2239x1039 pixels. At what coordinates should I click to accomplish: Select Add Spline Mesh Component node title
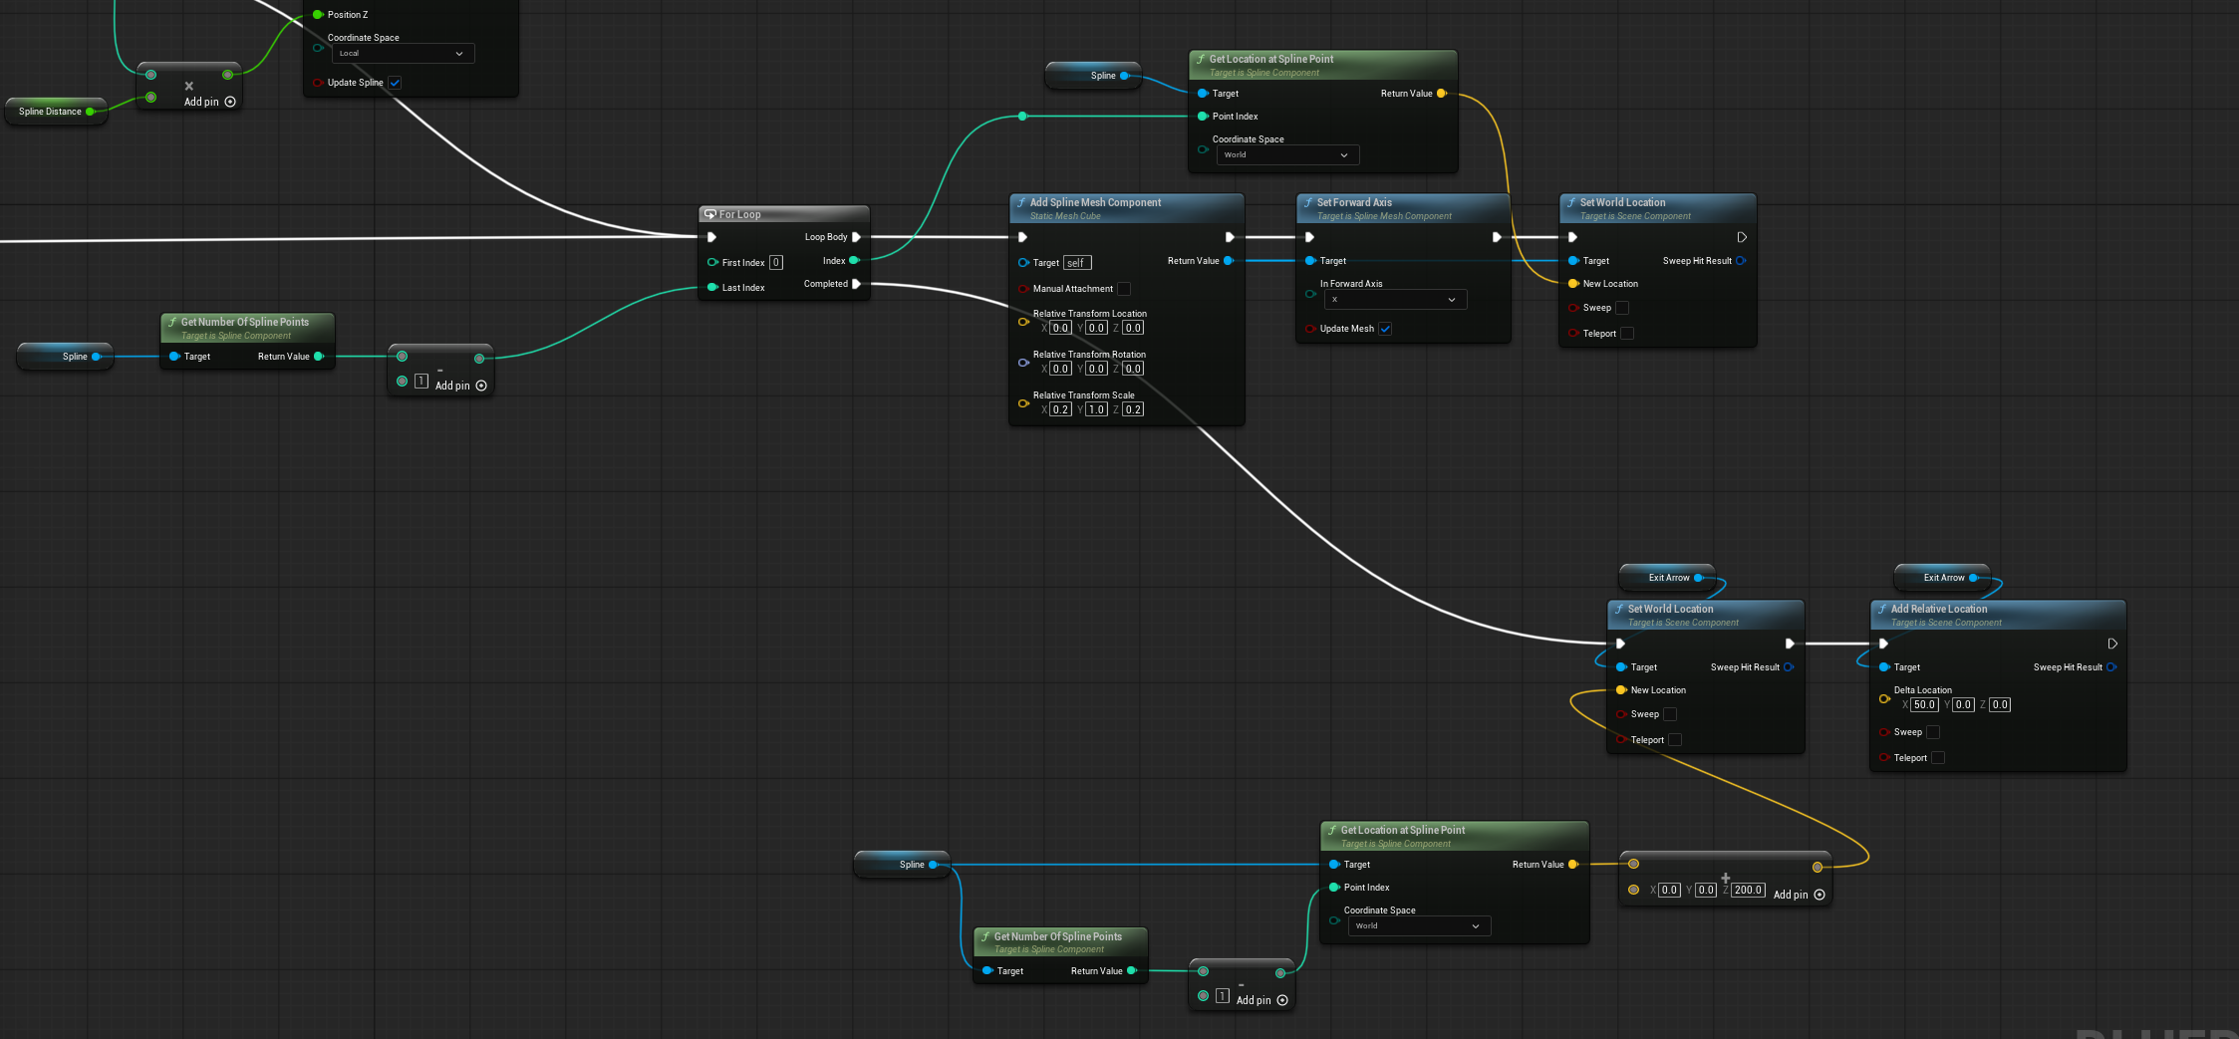1095,202
